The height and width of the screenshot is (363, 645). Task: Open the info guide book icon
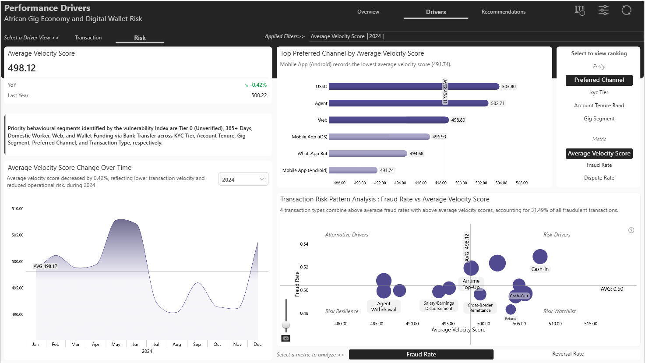coord(580,11)
